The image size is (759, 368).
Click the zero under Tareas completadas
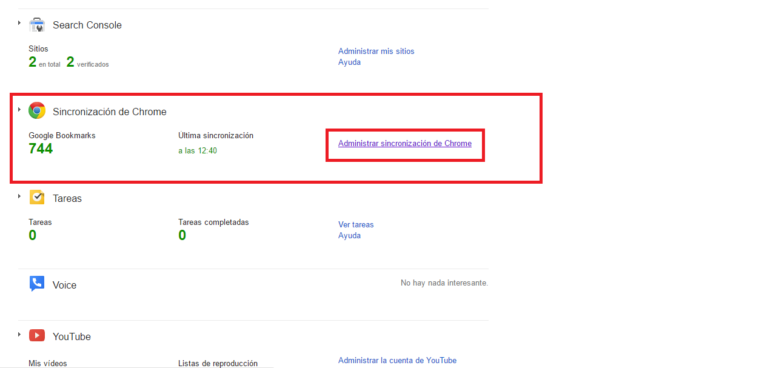(x=182, y=235)
